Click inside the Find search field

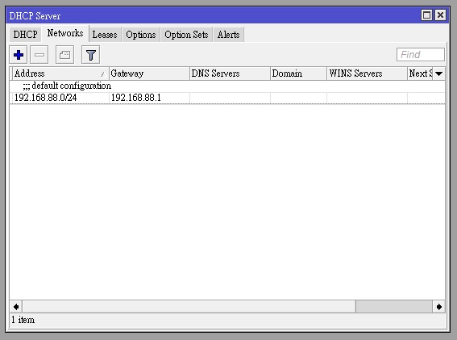(x=420, y=55)
